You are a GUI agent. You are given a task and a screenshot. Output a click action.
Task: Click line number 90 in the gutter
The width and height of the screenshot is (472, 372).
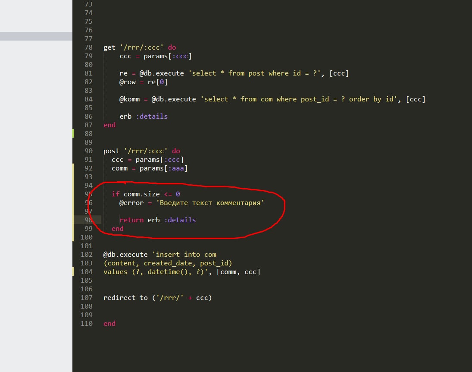point(88,151)
